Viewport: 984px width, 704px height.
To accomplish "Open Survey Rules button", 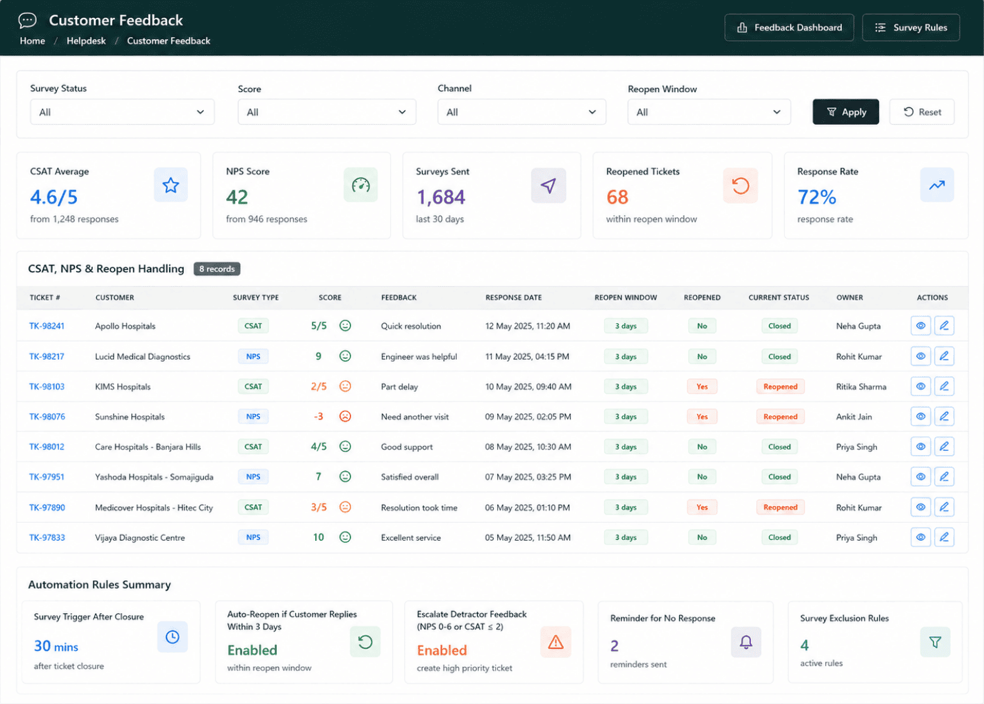I will click(x=911, y=28).
